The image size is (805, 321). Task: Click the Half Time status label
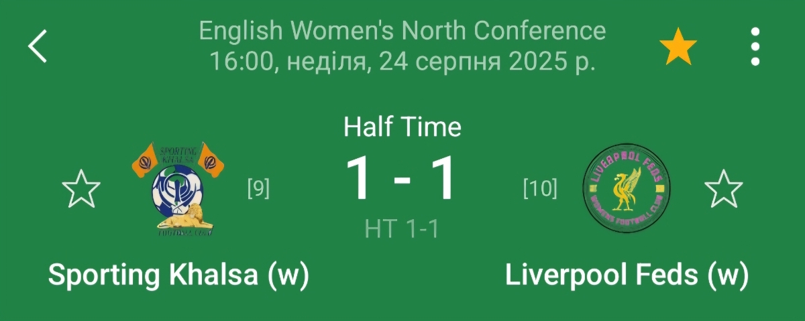pos(402,127)
